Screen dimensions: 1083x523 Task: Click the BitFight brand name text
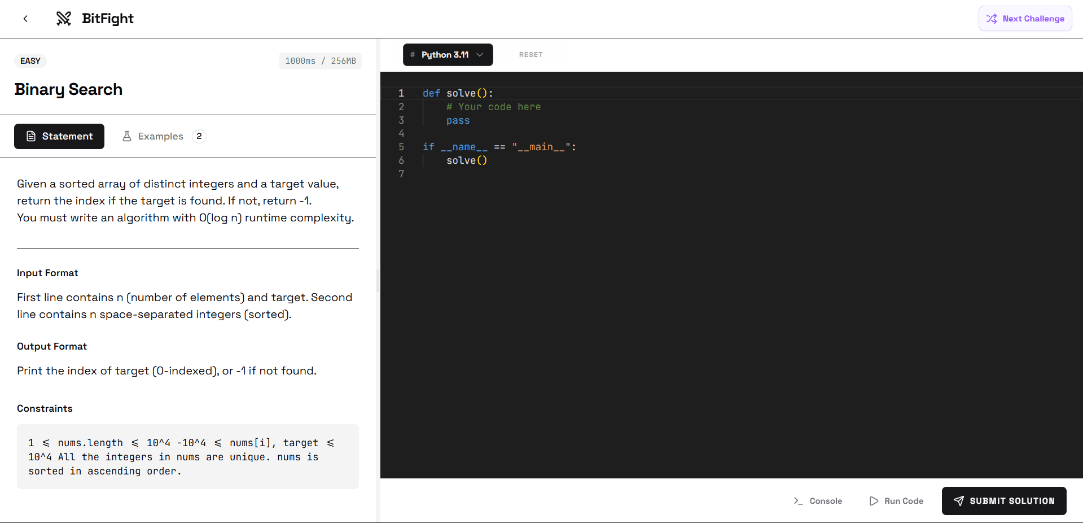[x=108, y=19]
